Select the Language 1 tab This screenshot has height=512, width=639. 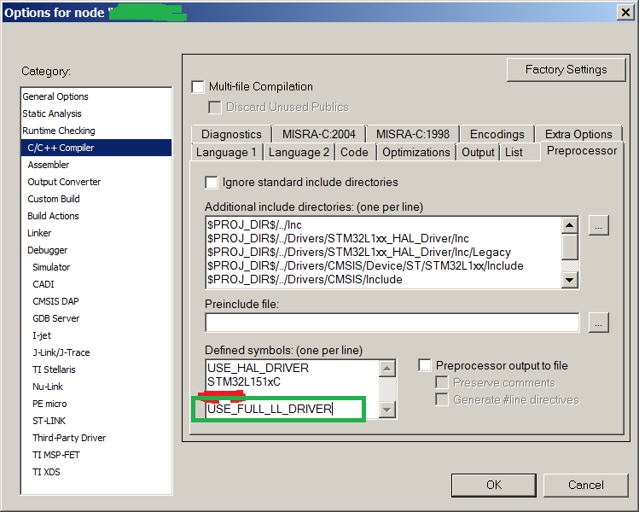(226, 152)
